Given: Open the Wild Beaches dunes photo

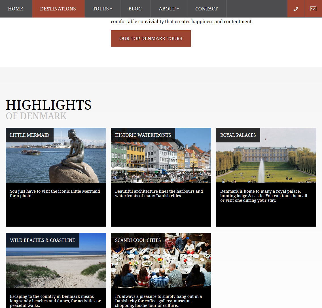Looking at the screenshot, I should click(x=56, y=261).
